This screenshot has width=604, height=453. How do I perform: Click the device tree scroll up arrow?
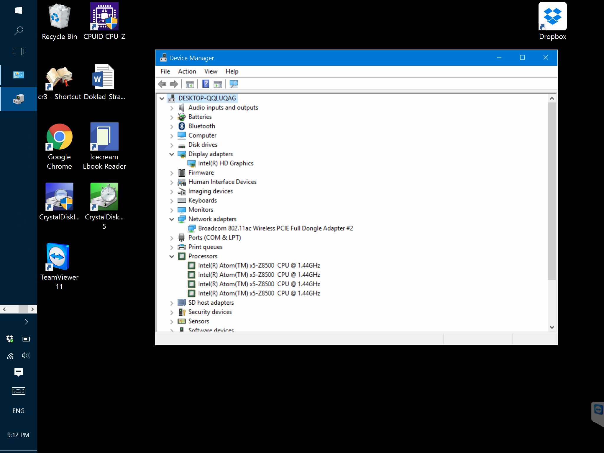click(552, 98)
